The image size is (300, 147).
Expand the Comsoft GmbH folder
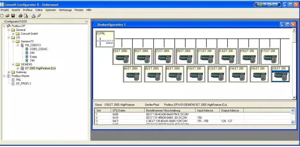pos(13,34)
